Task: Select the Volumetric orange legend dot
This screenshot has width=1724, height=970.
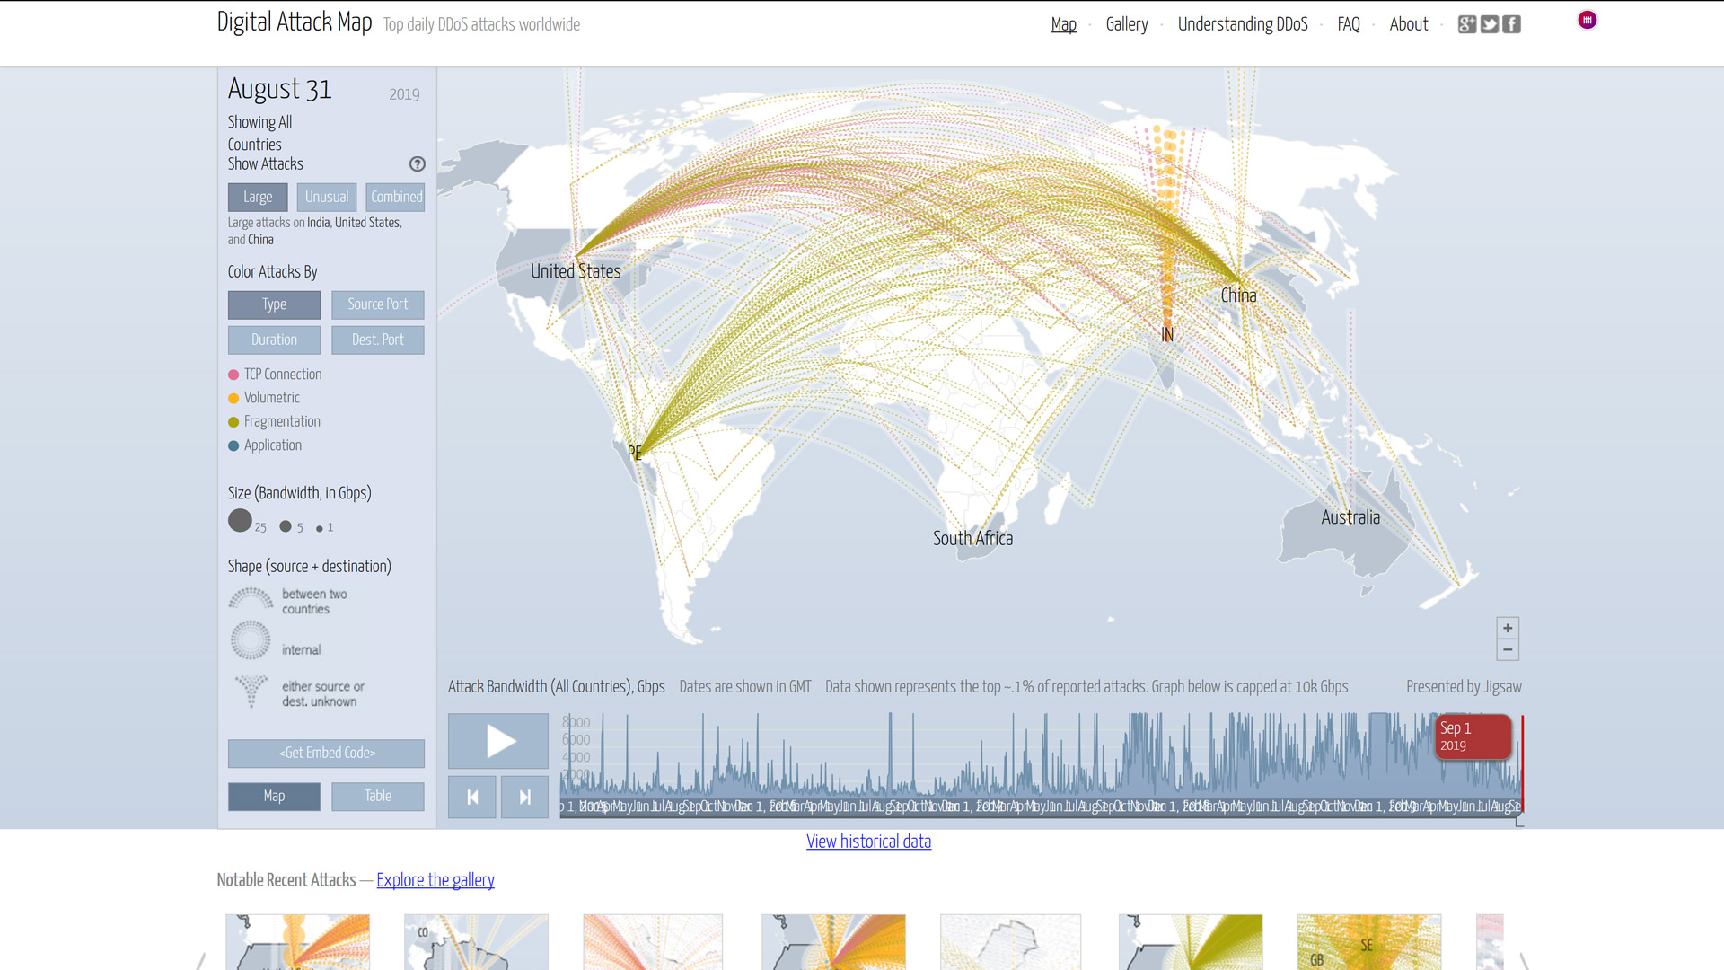Action: pyautogui.click(x=233, y=398)
